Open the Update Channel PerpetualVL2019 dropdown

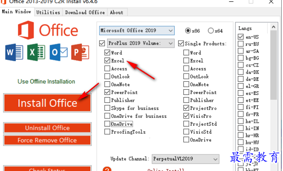(x=186, y=159)
